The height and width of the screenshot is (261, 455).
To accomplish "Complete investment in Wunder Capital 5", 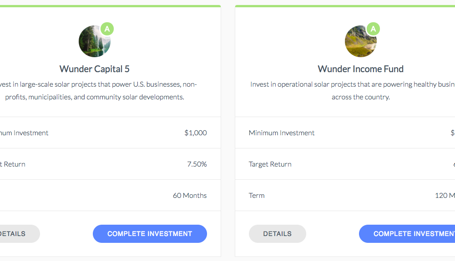I will pos(150,234).
